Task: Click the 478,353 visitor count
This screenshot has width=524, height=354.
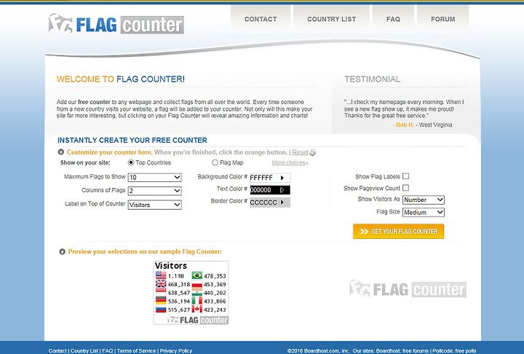Action: [x=215, y=276]
